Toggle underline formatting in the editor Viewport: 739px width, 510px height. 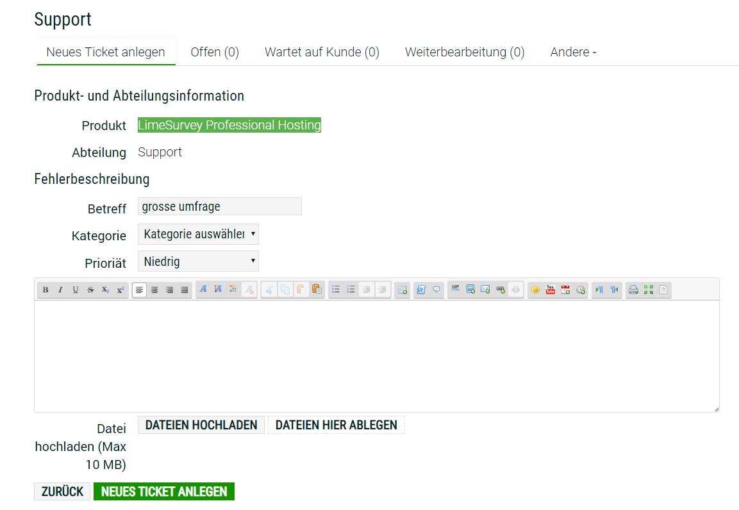click(76, 290)
